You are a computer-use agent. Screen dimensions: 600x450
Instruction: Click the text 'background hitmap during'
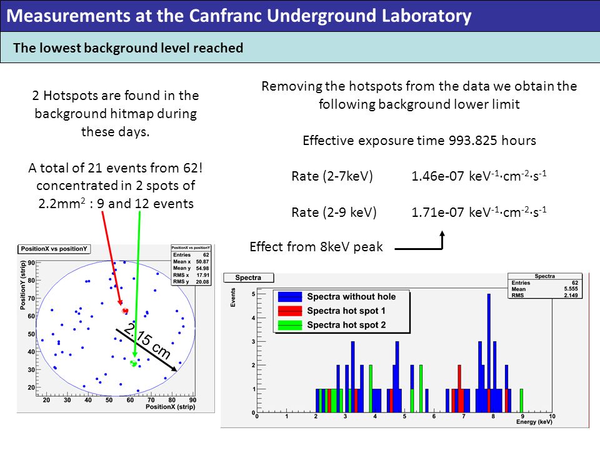click(x=116, y=114)
